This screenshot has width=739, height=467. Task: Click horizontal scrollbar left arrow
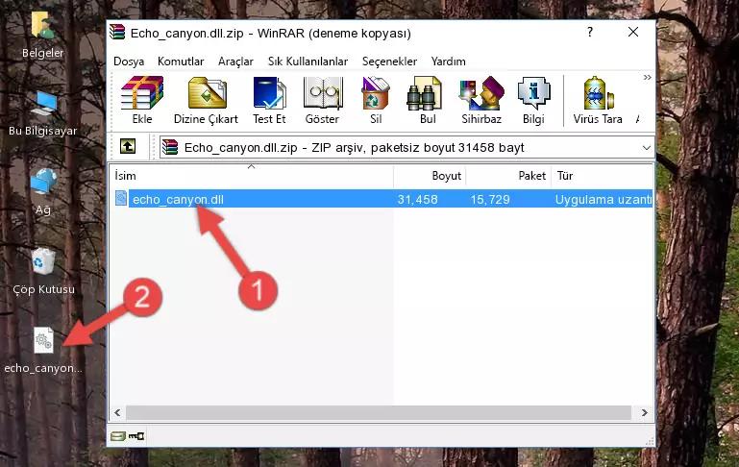(x=118, y=413)
